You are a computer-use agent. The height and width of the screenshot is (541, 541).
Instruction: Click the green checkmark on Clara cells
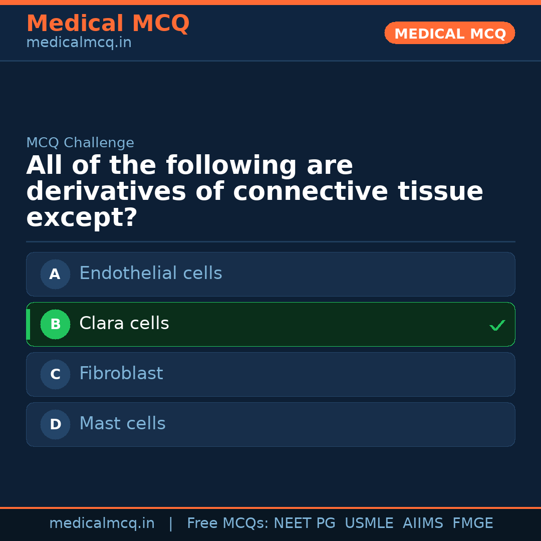tap(497, 325)
